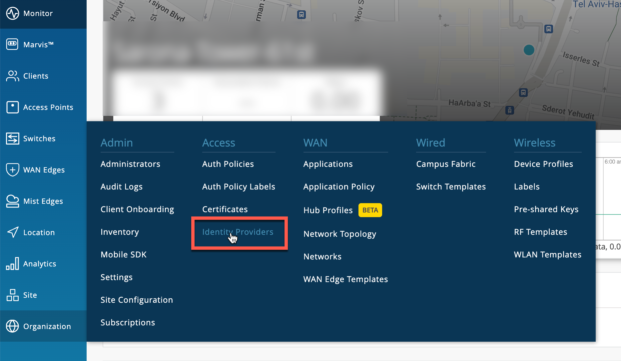Click the Location arrow icon

click(x=13, y=232)
